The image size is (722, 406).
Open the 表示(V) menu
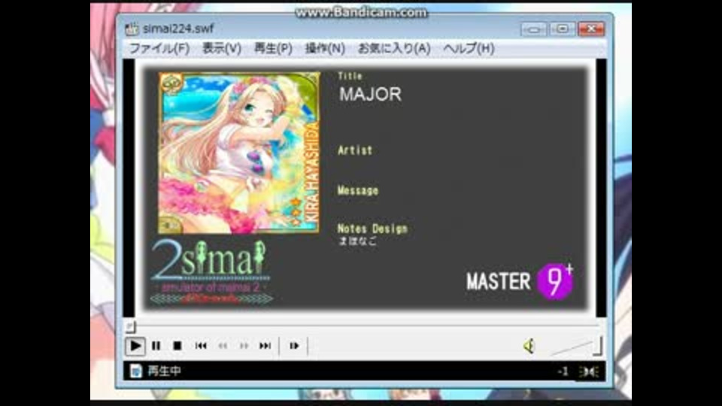coord(221,48)
